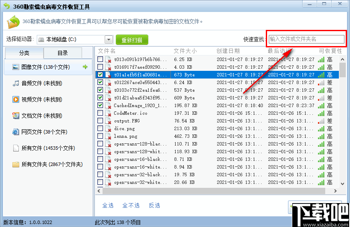The width and height of the screenshot is (350, 227).
Task: Select 所有文件夹 (2867个文件夹) category
Action: (x=48, y=164)
